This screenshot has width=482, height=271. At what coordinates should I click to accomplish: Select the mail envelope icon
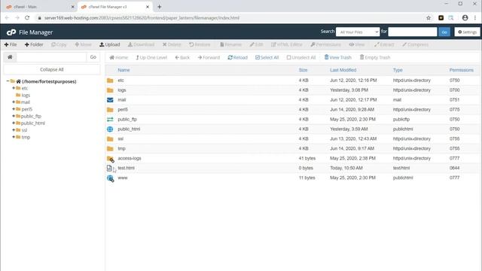tap(110, 100)
